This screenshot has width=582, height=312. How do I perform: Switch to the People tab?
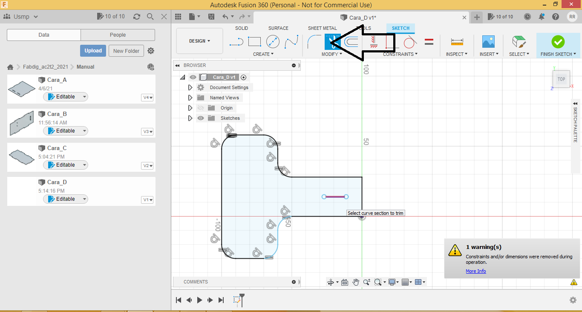click(118, 35)
